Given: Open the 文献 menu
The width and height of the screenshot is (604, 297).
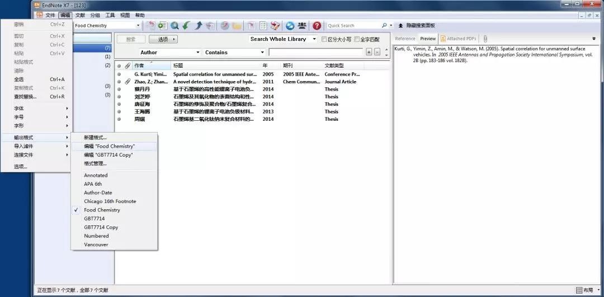Looking at the screenshot, I should [x=80, y=16].
